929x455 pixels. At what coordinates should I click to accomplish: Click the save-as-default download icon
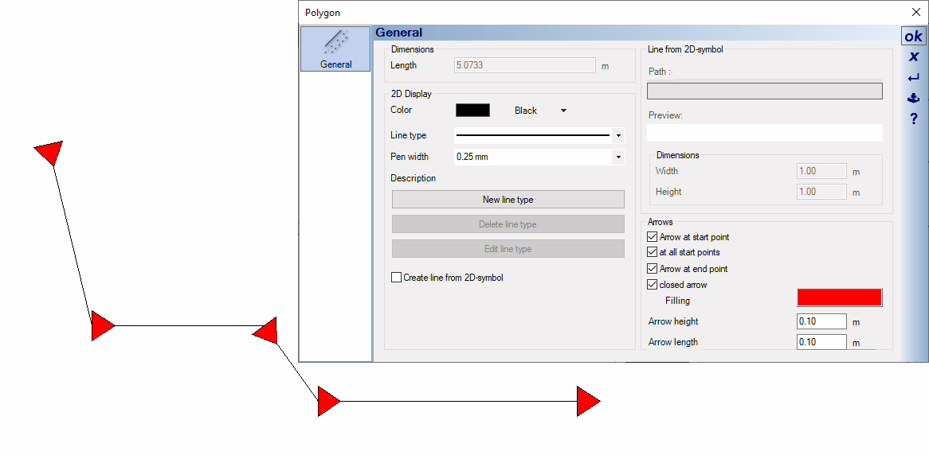click(x=913, y=99)
